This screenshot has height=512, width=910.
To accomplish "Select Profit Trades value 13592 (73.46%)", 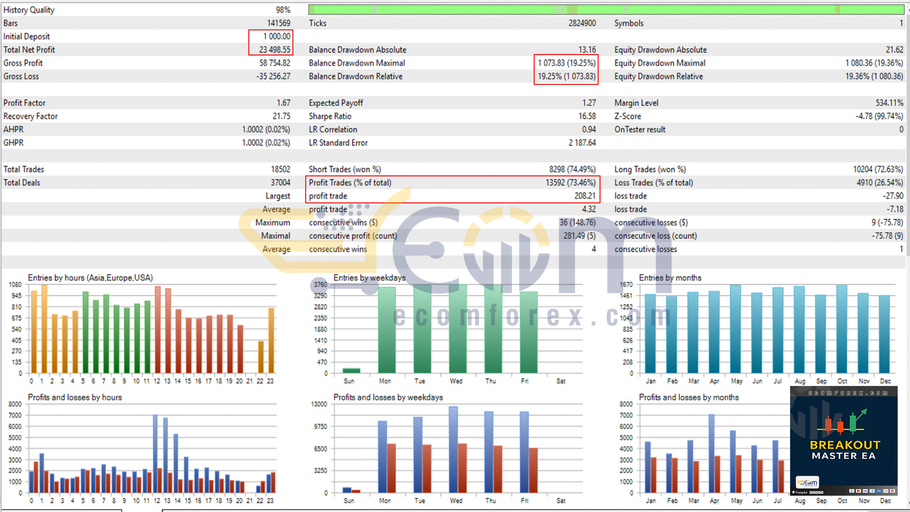I will click(x=571, y=183).
